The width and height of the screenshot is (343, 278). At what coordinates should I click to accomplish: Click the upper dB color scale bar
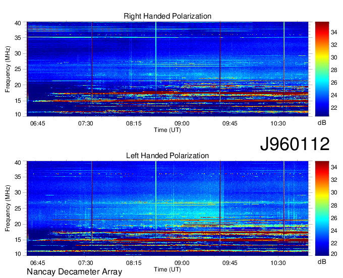coord(322,69)
